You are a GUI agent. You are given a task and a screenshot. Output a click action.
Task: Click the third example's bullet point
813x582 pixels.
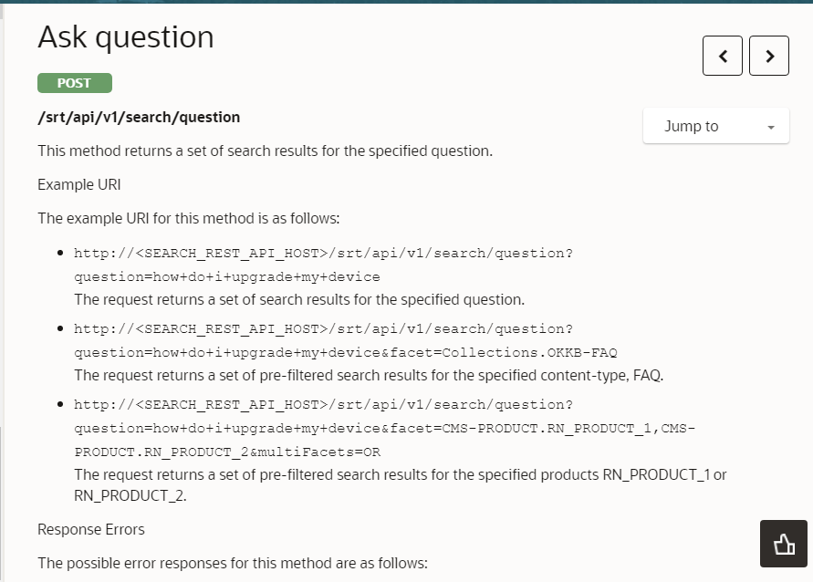click(60, 404)
